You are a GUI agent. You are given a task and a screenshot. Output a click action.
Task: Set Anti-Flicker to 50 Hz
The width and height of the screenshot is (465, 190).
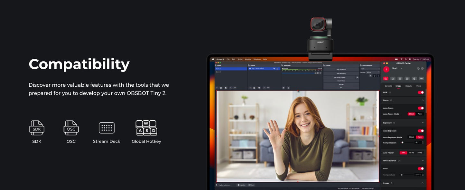click(x=412, y=153)
